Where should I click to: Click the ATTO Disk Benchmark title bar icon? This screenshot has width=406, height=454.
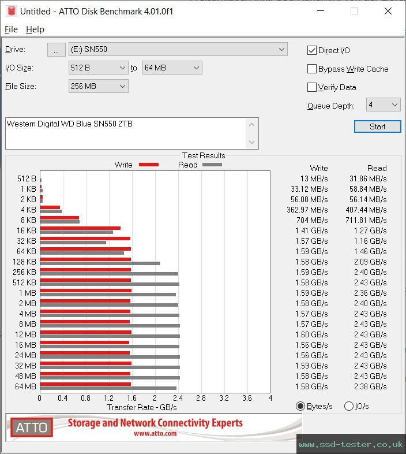12,12
